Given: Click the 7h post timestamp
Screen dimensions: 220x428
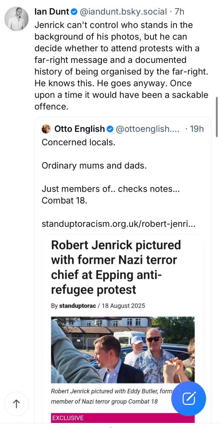Looking at the screenshot, I should pyautogui.click(x=179, y=12).
